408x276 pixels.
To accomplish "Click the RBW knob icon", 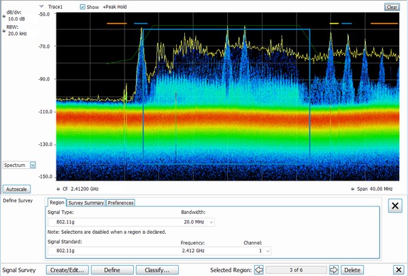I will (3, 30).
